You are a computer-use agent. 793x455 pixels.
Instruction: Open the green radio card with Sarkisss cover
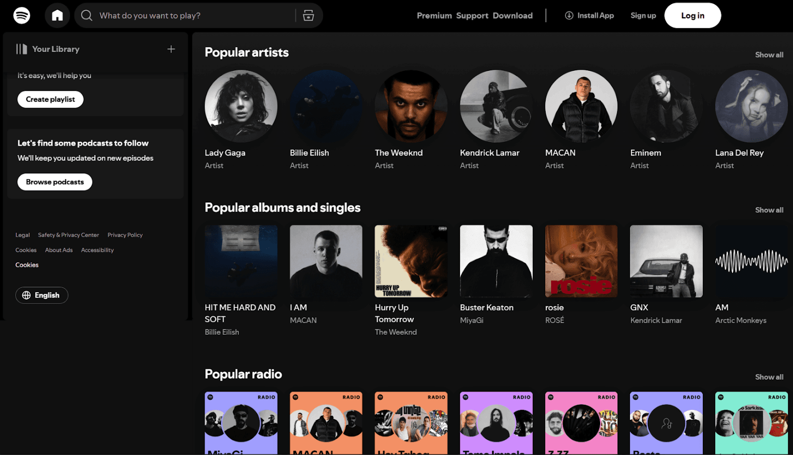point(751,423)
